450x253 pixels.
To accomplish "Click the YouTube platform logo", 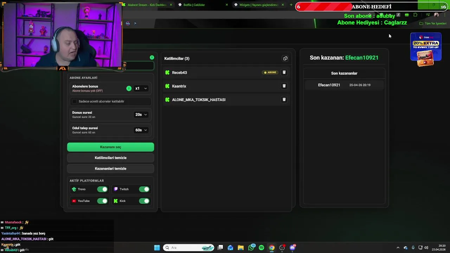I will tap(74, 201).
